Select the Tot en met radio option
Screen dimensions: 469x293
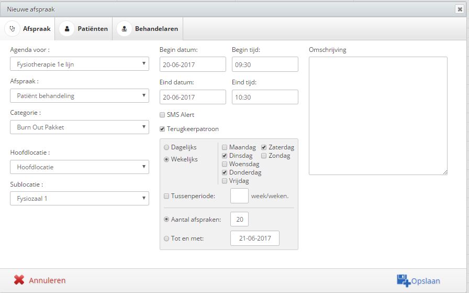tap(166, 239)
